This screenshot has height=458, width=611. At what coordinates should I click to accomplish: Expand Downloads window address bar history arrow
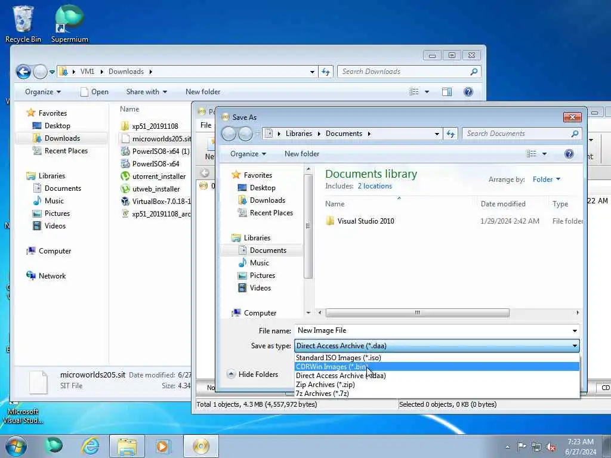312,72
